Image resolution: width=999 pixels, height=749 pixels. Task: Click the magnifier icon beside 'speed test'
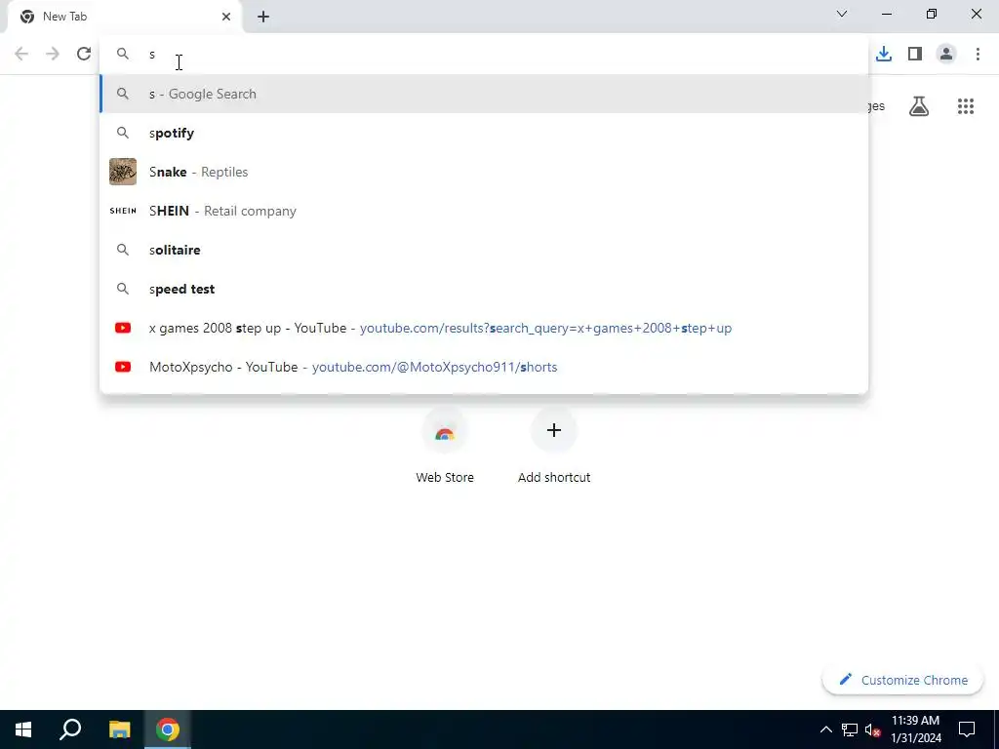[123, 289]
